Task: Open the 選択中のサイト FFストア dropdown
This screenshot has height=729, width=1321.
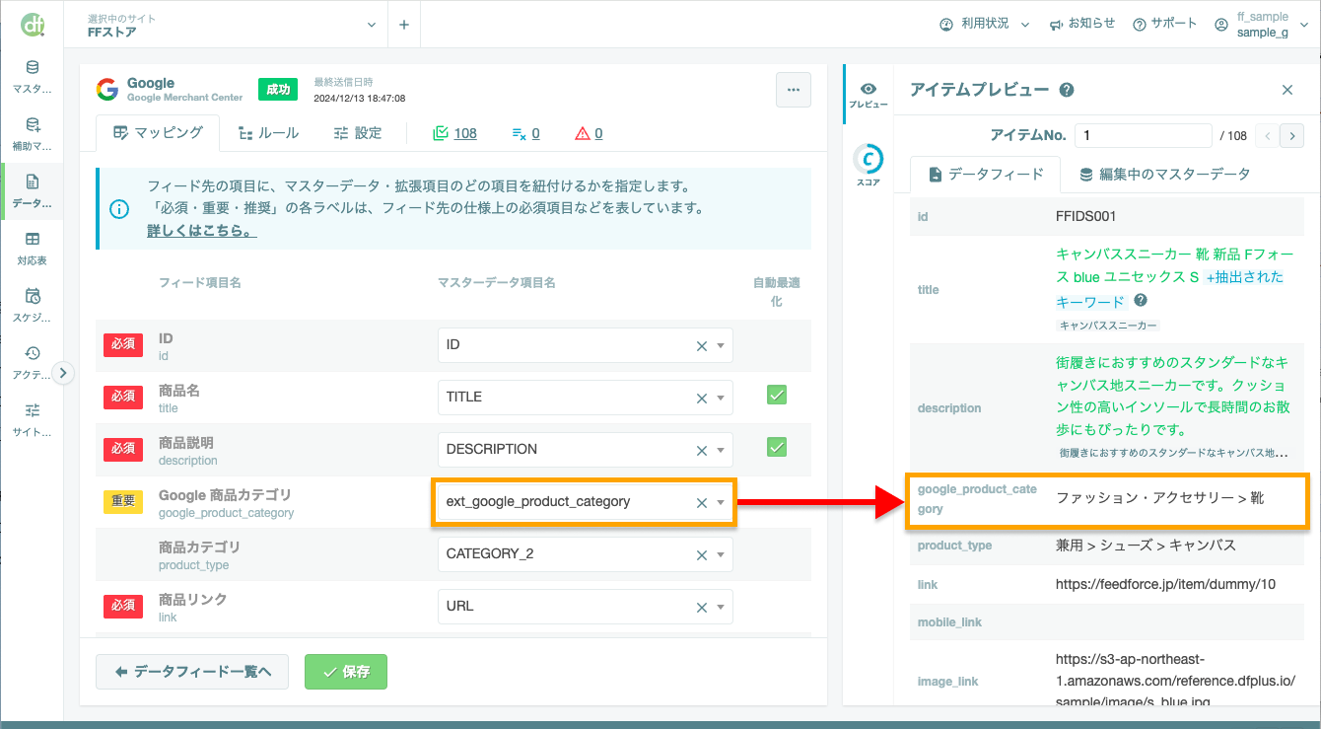Action: tap(232, 25)
